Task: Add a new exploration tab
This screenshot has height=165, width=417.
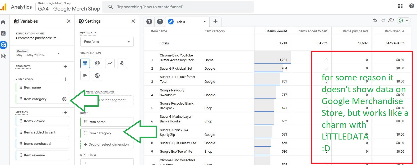Action: pos(215,22)
